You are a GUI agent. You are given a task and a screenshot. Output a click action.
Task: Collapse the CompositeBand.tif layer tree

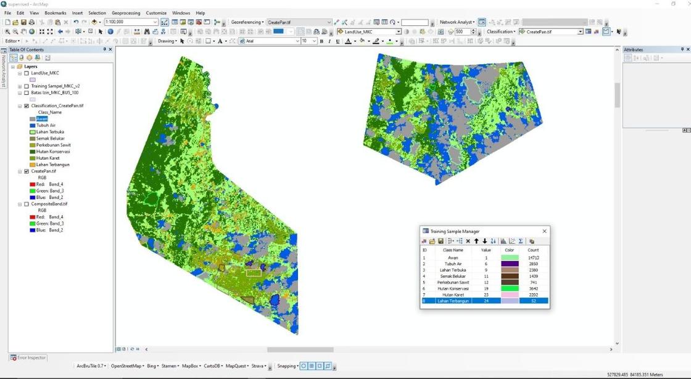(20, 204)
